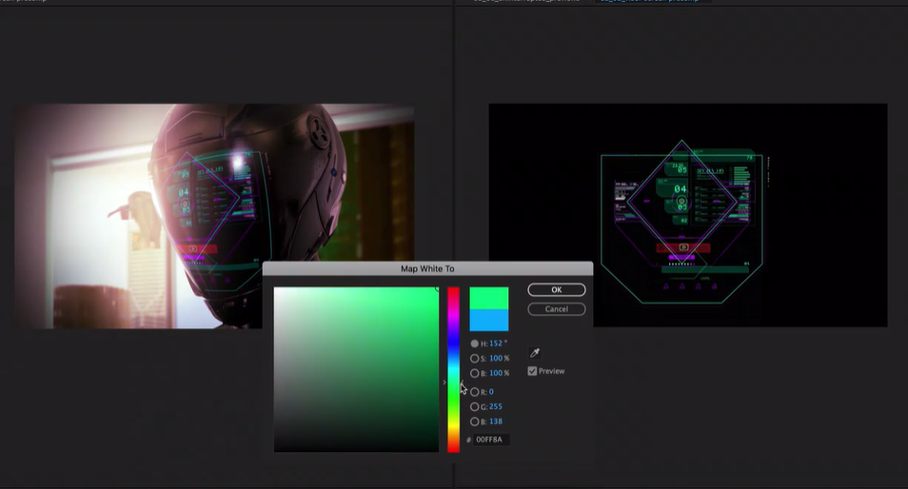Click the red value 0 field
The height and width of the screenshot is (489, 908).
point(492,392)
